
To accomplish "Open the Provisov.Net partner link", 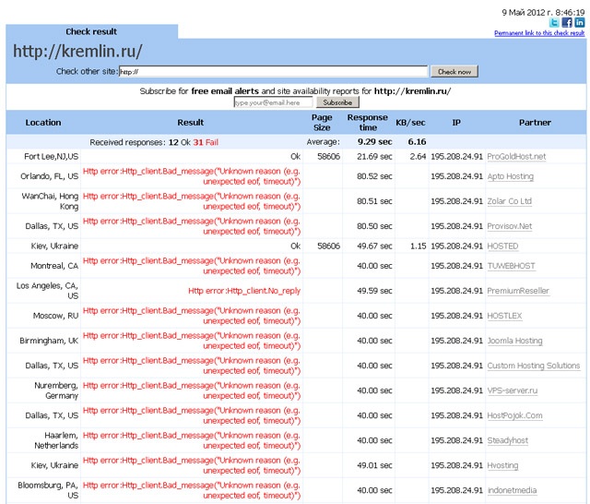I will (x=509, y=226).
